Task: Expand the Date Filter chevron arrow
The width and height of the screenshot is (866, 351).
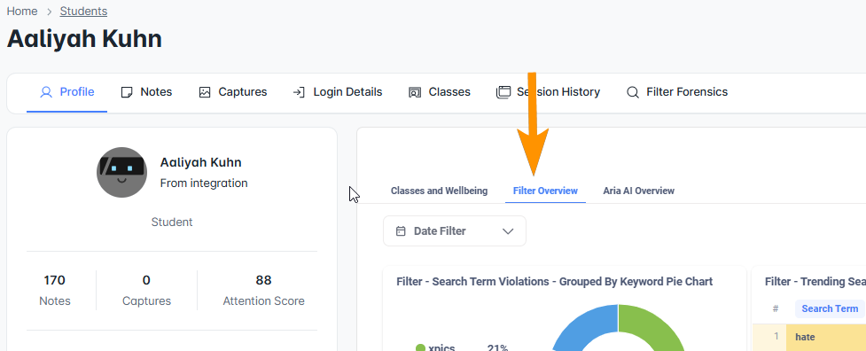Action: (508, 231)
